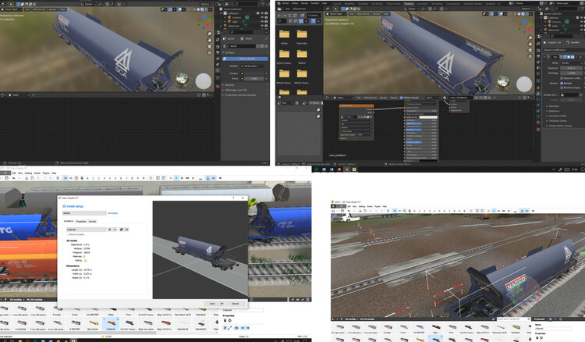
Task: Toggle camera view in top-left Blender viewport
Action: pyautogui.click(x=210, y=47)
